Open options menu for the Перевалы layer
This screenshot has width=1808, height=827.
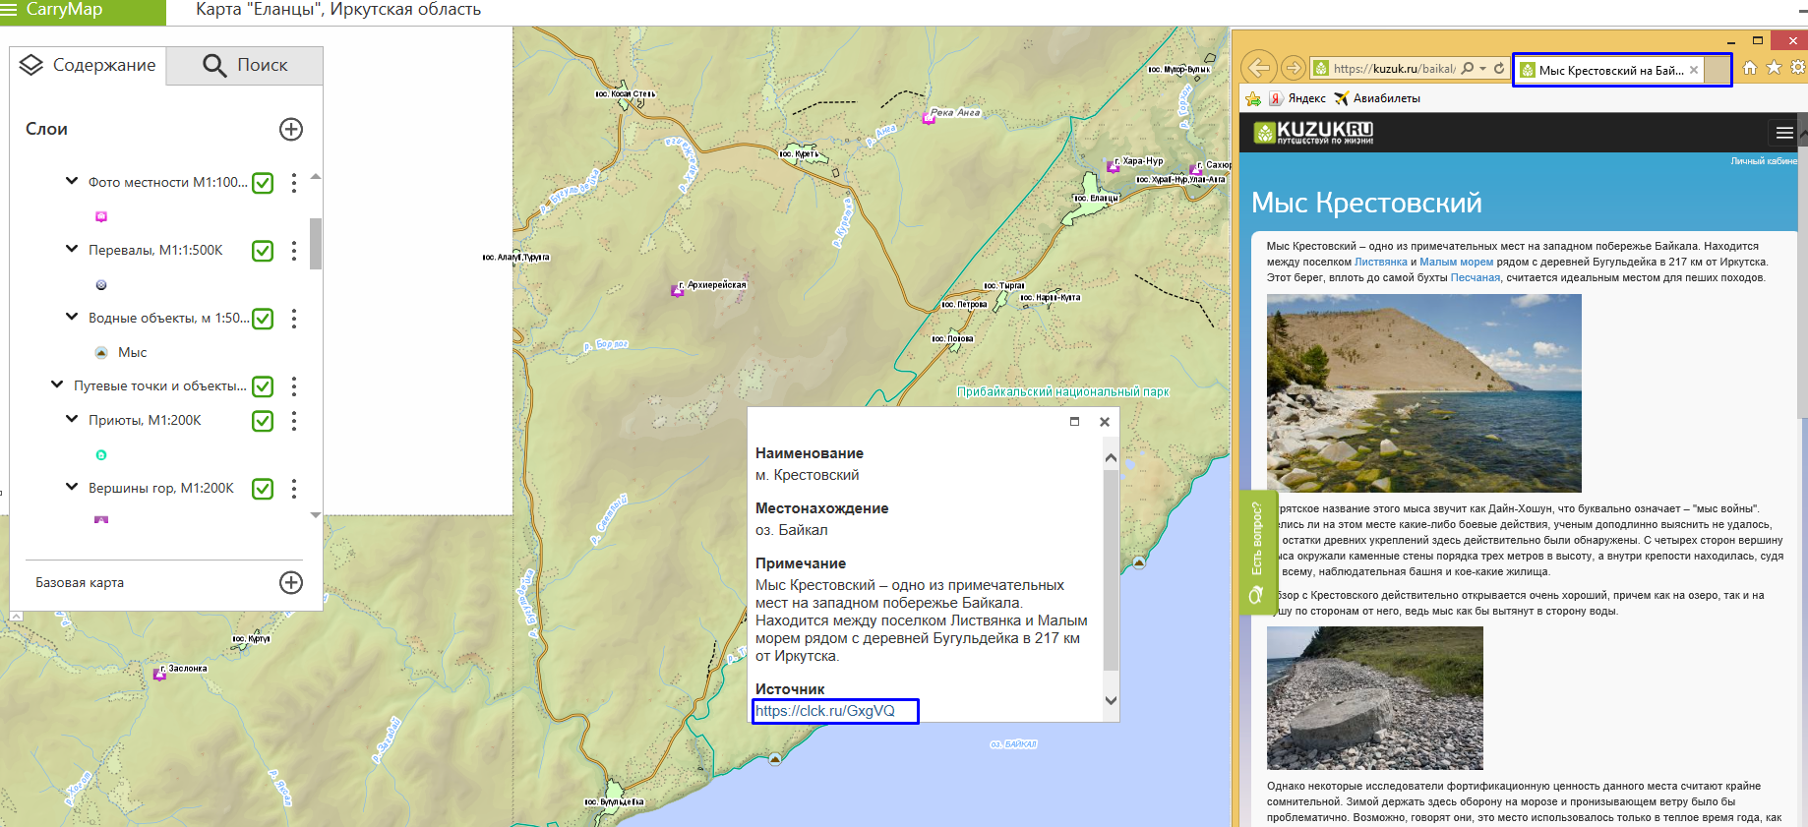click(294, 251)
